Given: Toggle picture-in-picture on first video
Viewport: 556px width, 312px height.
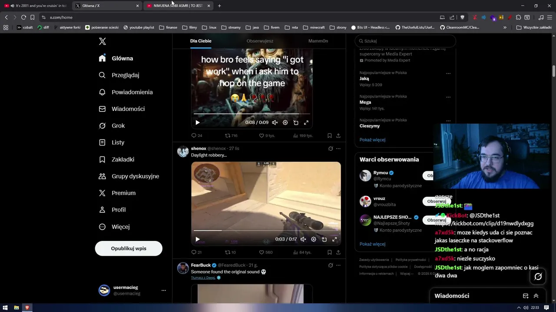Looking at the screenshot, I should 296,123.
